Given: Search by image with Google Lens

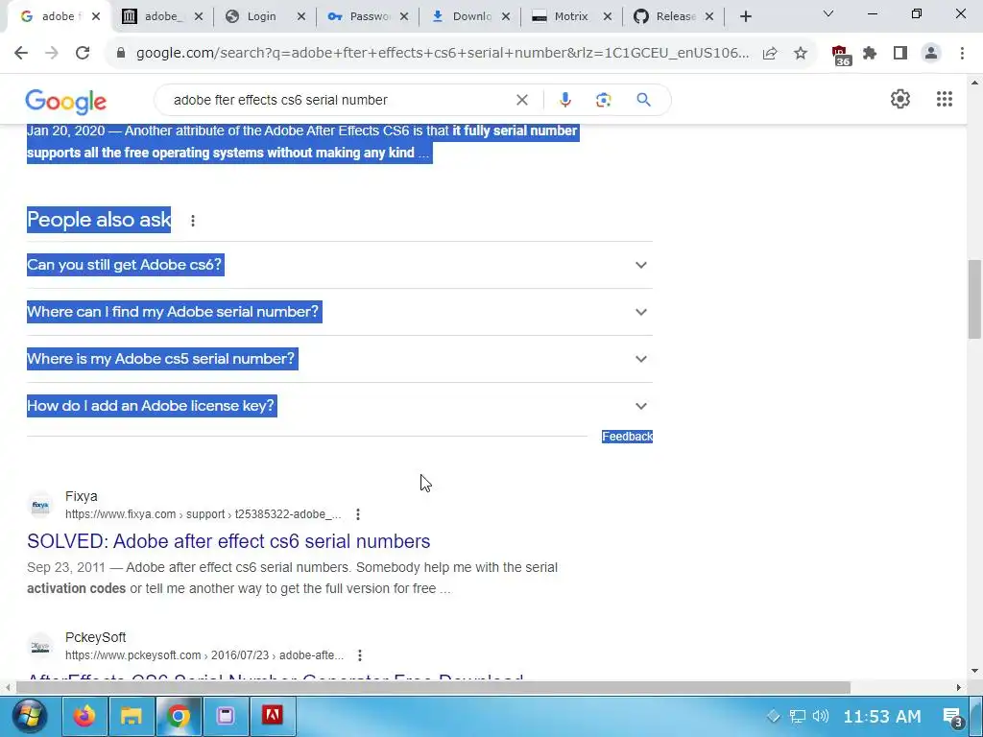Looking at the screenshot, I should tap(603, 100).
